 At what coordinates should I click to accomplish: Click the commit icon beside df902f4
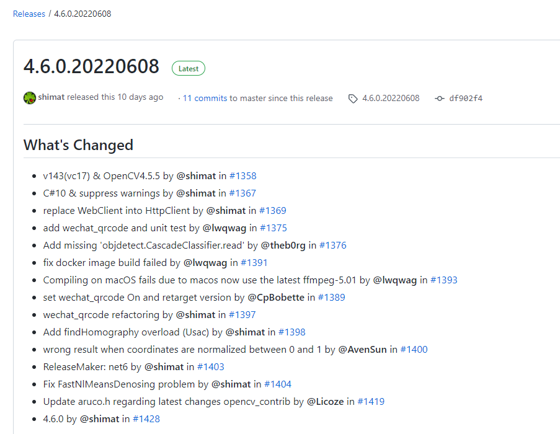coord(440,99)
